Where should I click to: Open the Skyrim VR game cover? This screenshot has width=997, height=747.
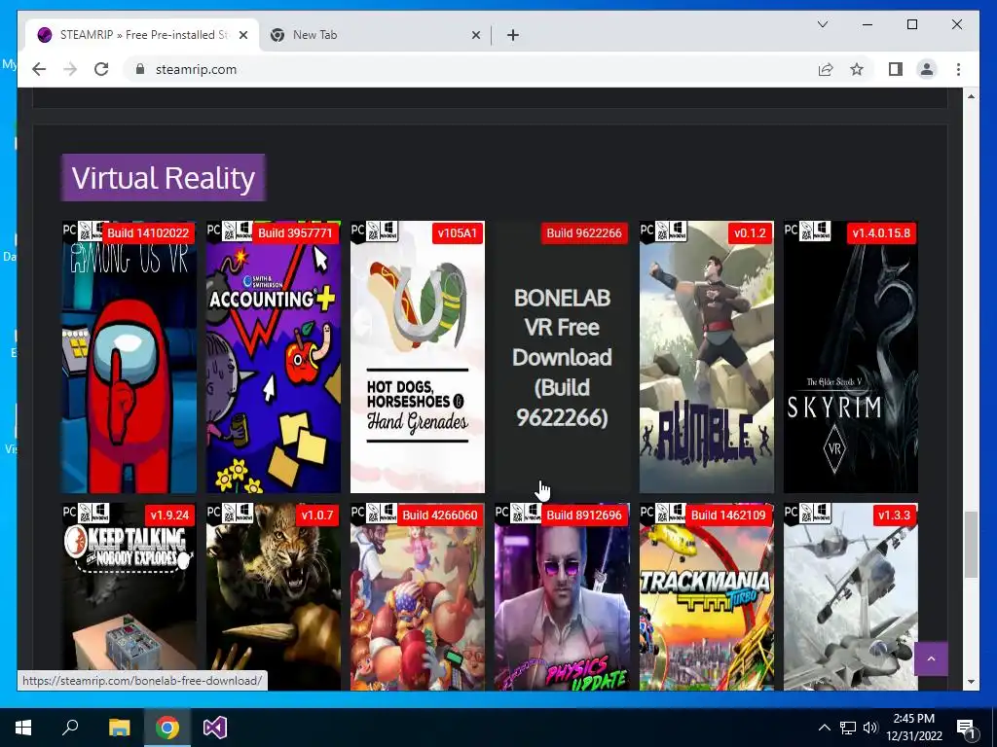tap(851, 357)
